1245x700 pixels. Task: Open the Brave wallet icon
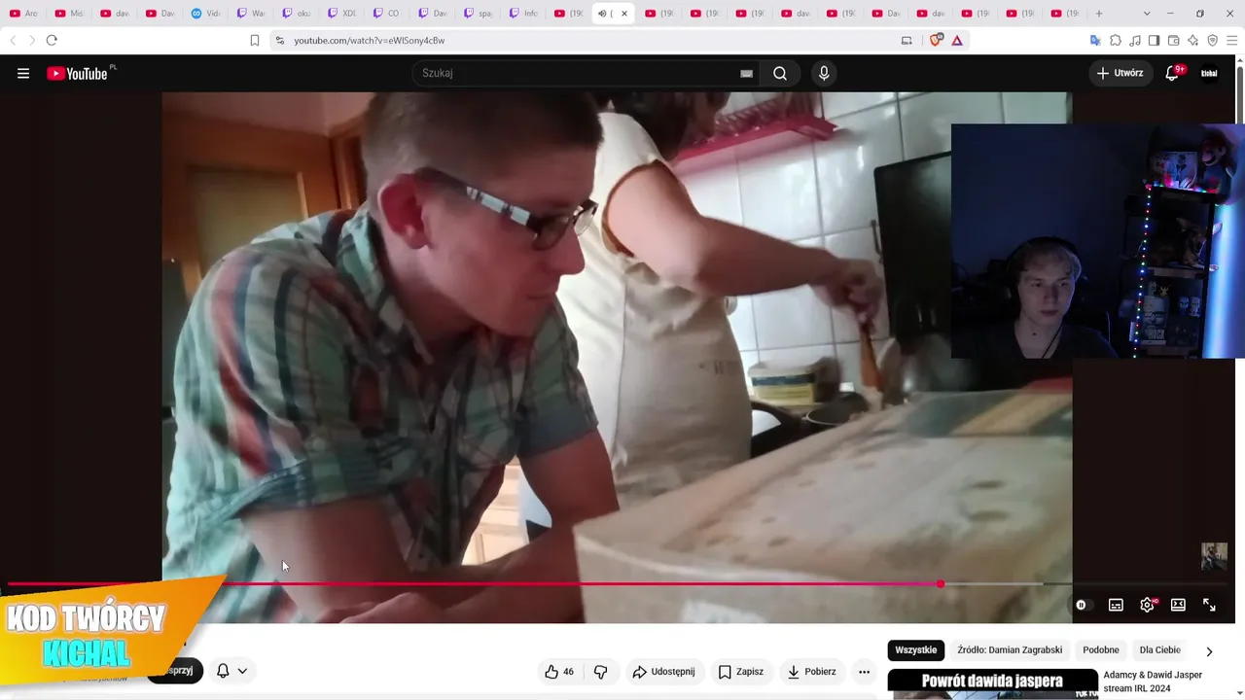1173,40
